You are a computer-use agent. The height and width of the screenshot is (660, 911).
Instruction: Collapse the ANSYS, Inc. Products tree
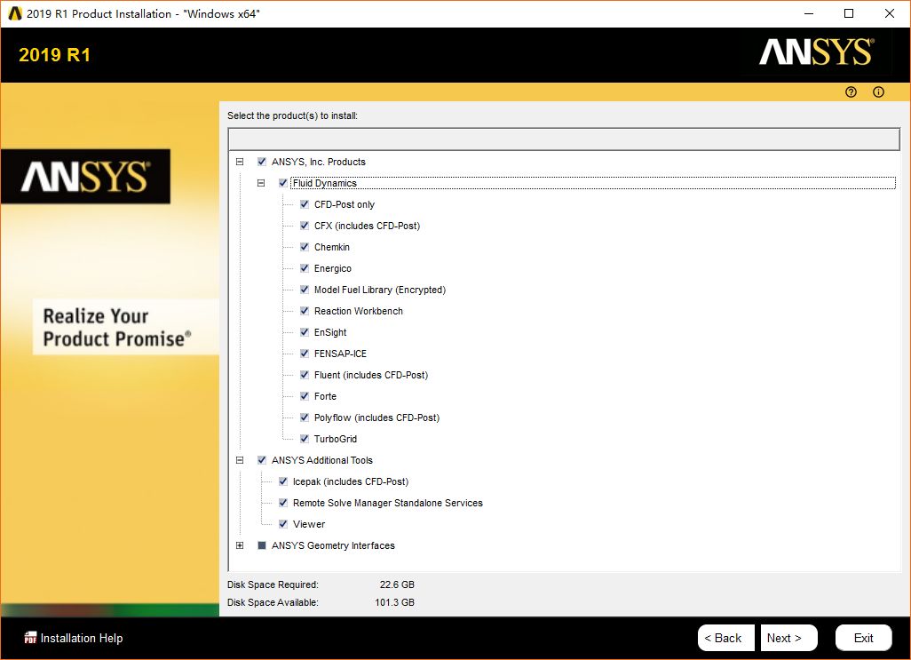pos(240,162)
